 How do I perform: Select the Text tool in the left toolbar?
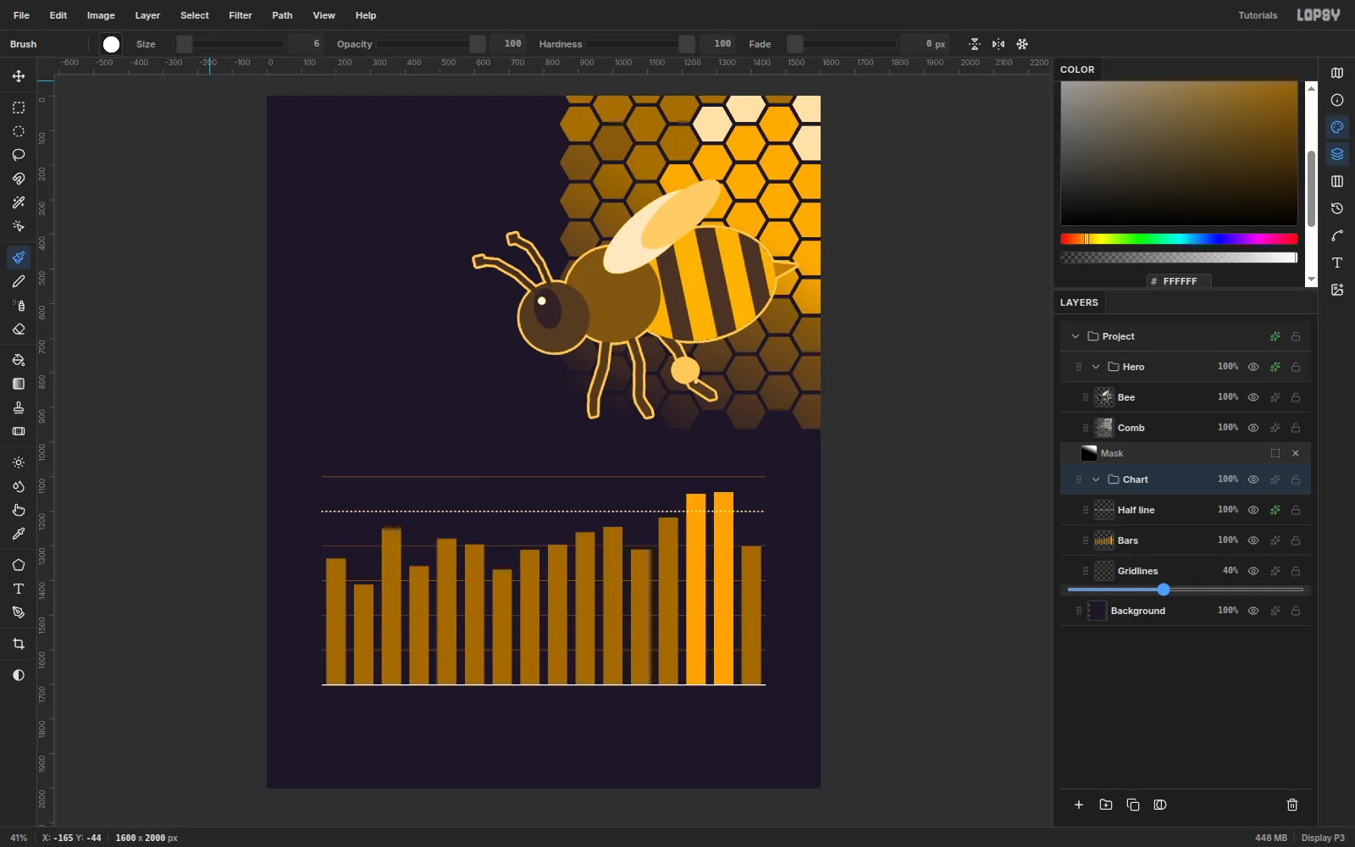[19, 589]
